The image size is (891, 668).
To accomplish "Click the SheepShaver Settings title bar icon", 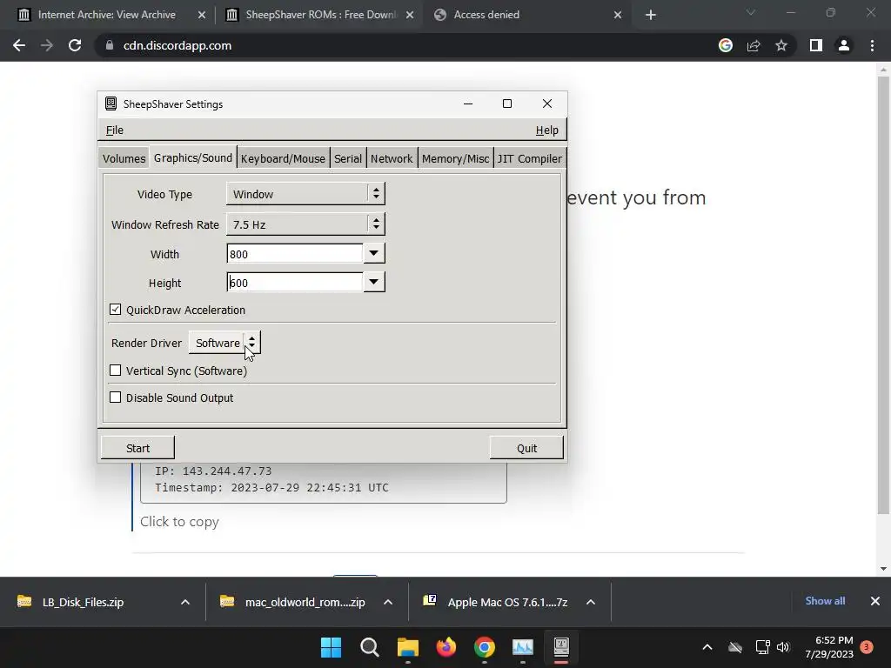I will 111,104.
